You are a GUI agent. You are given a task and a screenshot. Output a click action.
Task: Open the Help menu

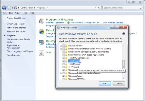[x=32, y=13]
